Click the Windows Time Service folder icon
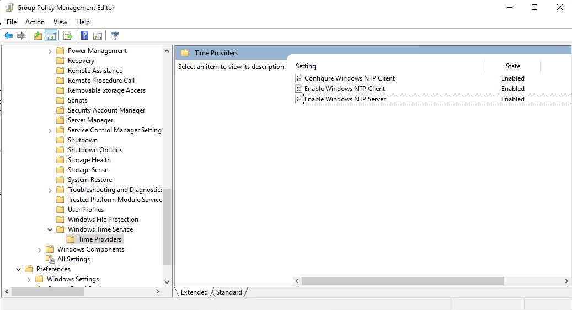Image resolution: width=572 pixels, height=310 pixels. [60, 229]
